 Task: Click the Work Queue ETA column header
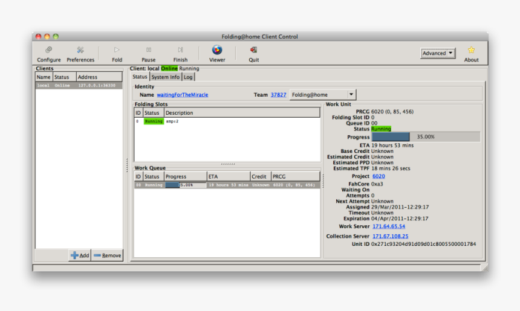[x=228, y=176]
